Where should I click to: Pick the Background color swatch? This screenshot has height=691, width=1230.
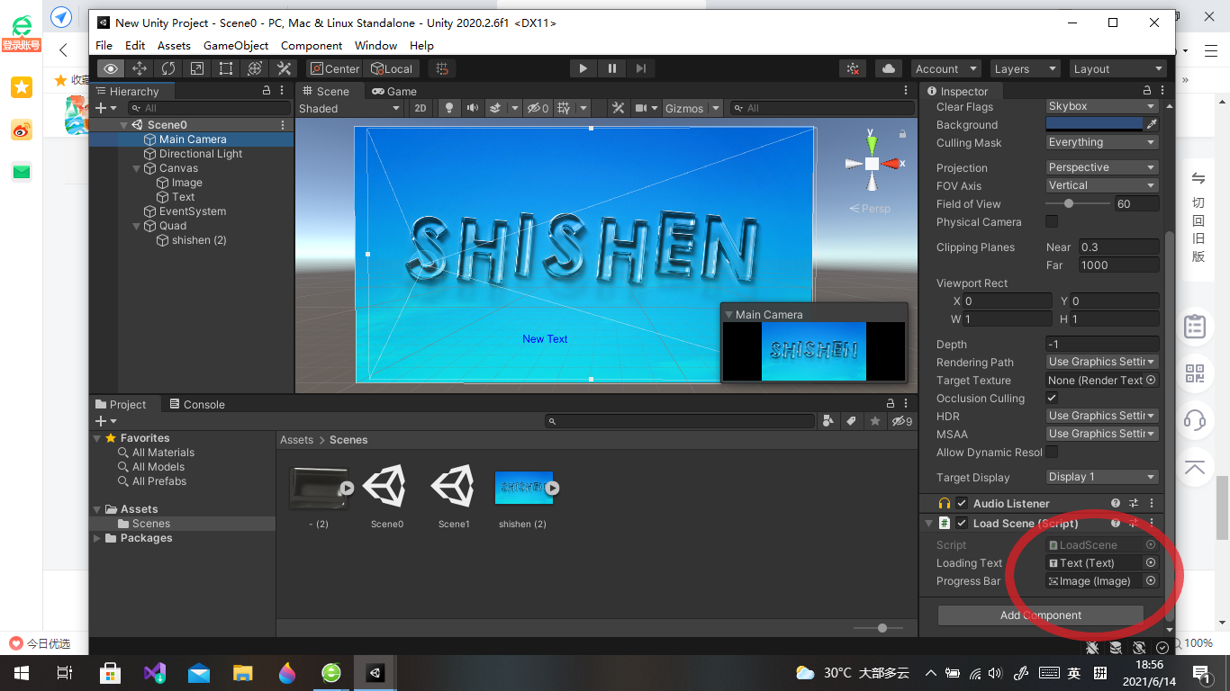click(1095, 124)
